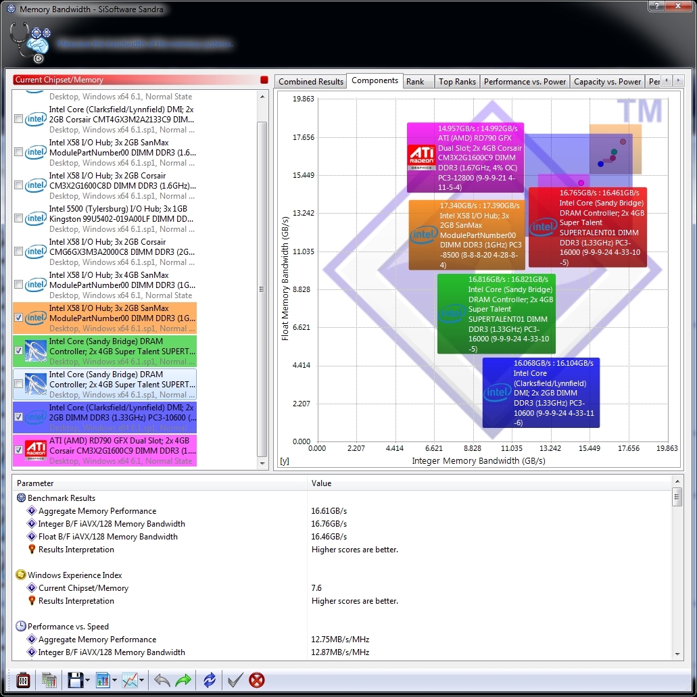Enable the Intel X58 3x 4GB SanMax checkbox
This screenshot has width=697, height=697.
(x=19, y=285)
